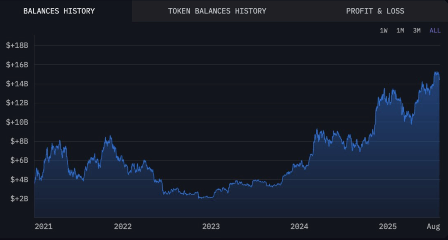
Task: Select the ALL time range
Action: [435, 31]
